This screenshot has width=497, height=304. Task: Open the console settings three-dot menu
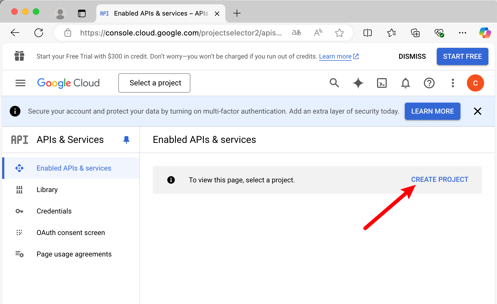click(453, 83)
